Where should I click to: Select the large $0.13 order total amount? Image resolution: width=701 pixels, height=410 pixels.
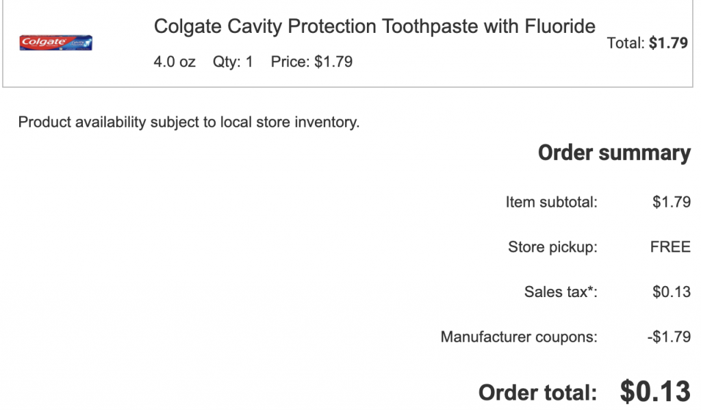(x=655, y=392)
